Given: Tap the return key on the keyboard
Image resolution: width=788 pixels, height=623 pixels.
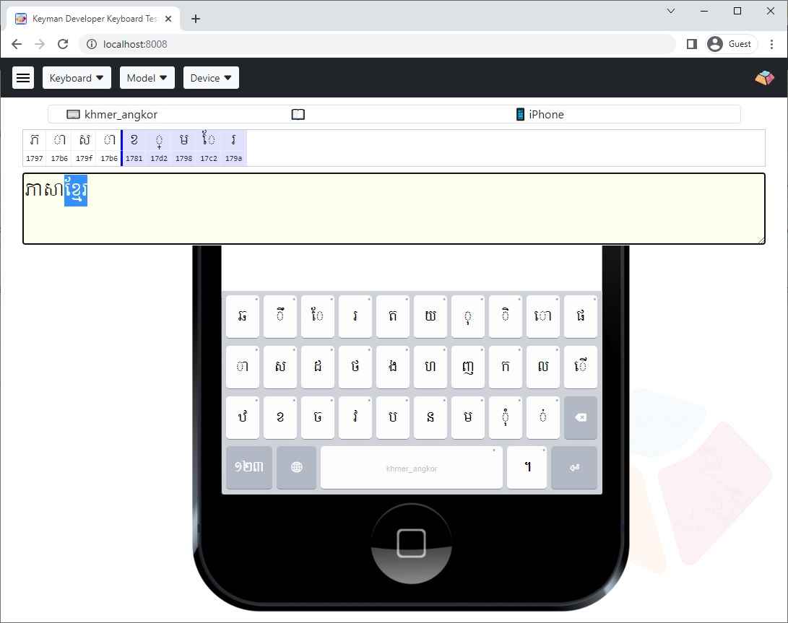Looking at the screenshot, I should click(x=574, y=467).
